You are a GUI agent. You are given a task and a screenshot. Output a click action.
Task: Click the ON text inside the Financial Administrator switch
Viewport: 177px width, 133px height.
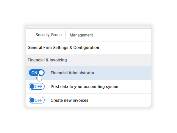(34, 73)
